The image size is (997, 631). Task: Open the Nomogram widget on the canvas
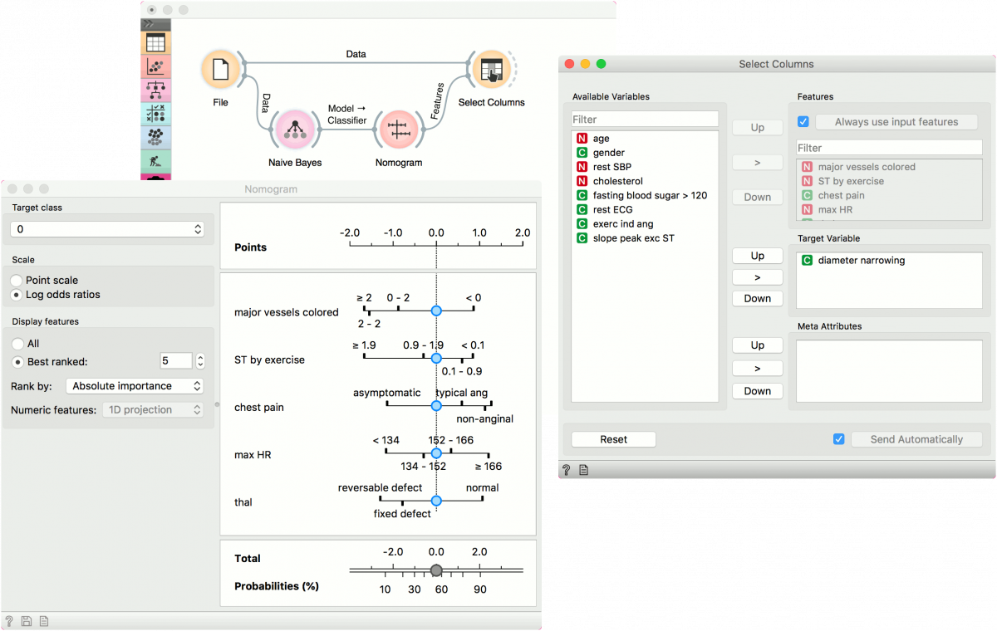[399, 130]
